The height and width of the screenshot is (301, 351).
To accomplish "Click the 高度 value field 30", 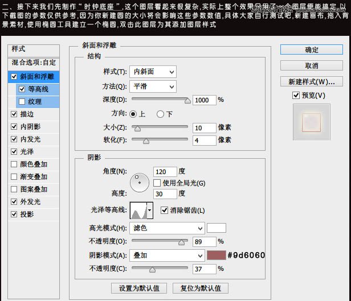I will 165,193.
